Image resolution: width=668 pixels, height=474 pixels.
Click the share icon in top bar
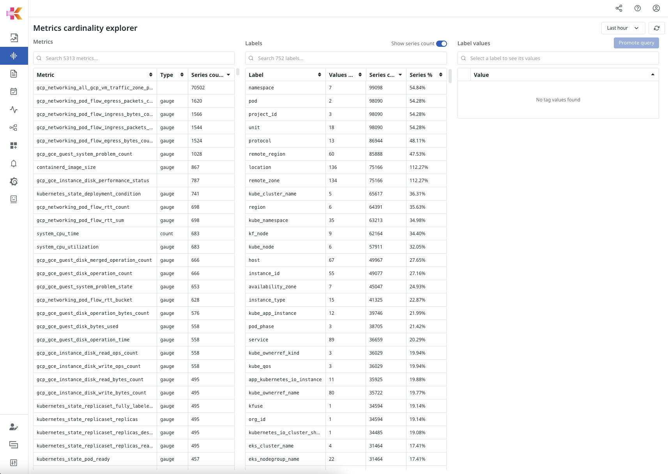click(619, 8)
